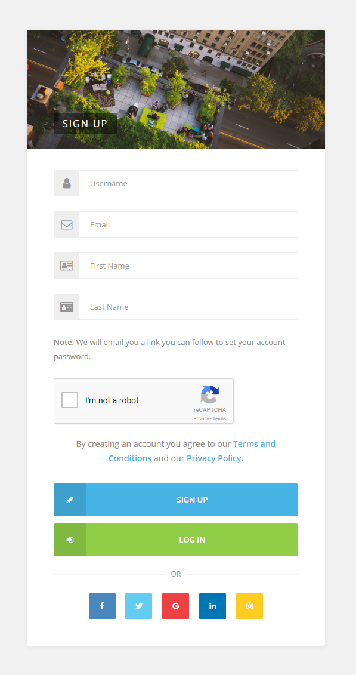Open the Privacy Policy link
356x675 pixels.
[x=213, y=458]
